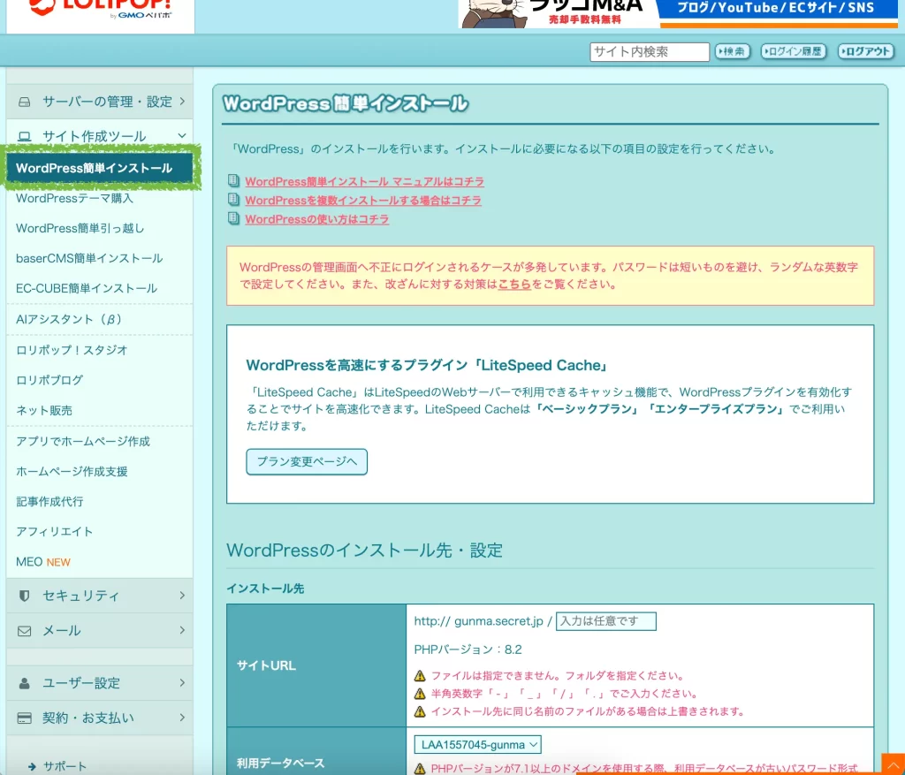Click the site URL folder input field
905x775 pixels.
[x=605, y=621]
